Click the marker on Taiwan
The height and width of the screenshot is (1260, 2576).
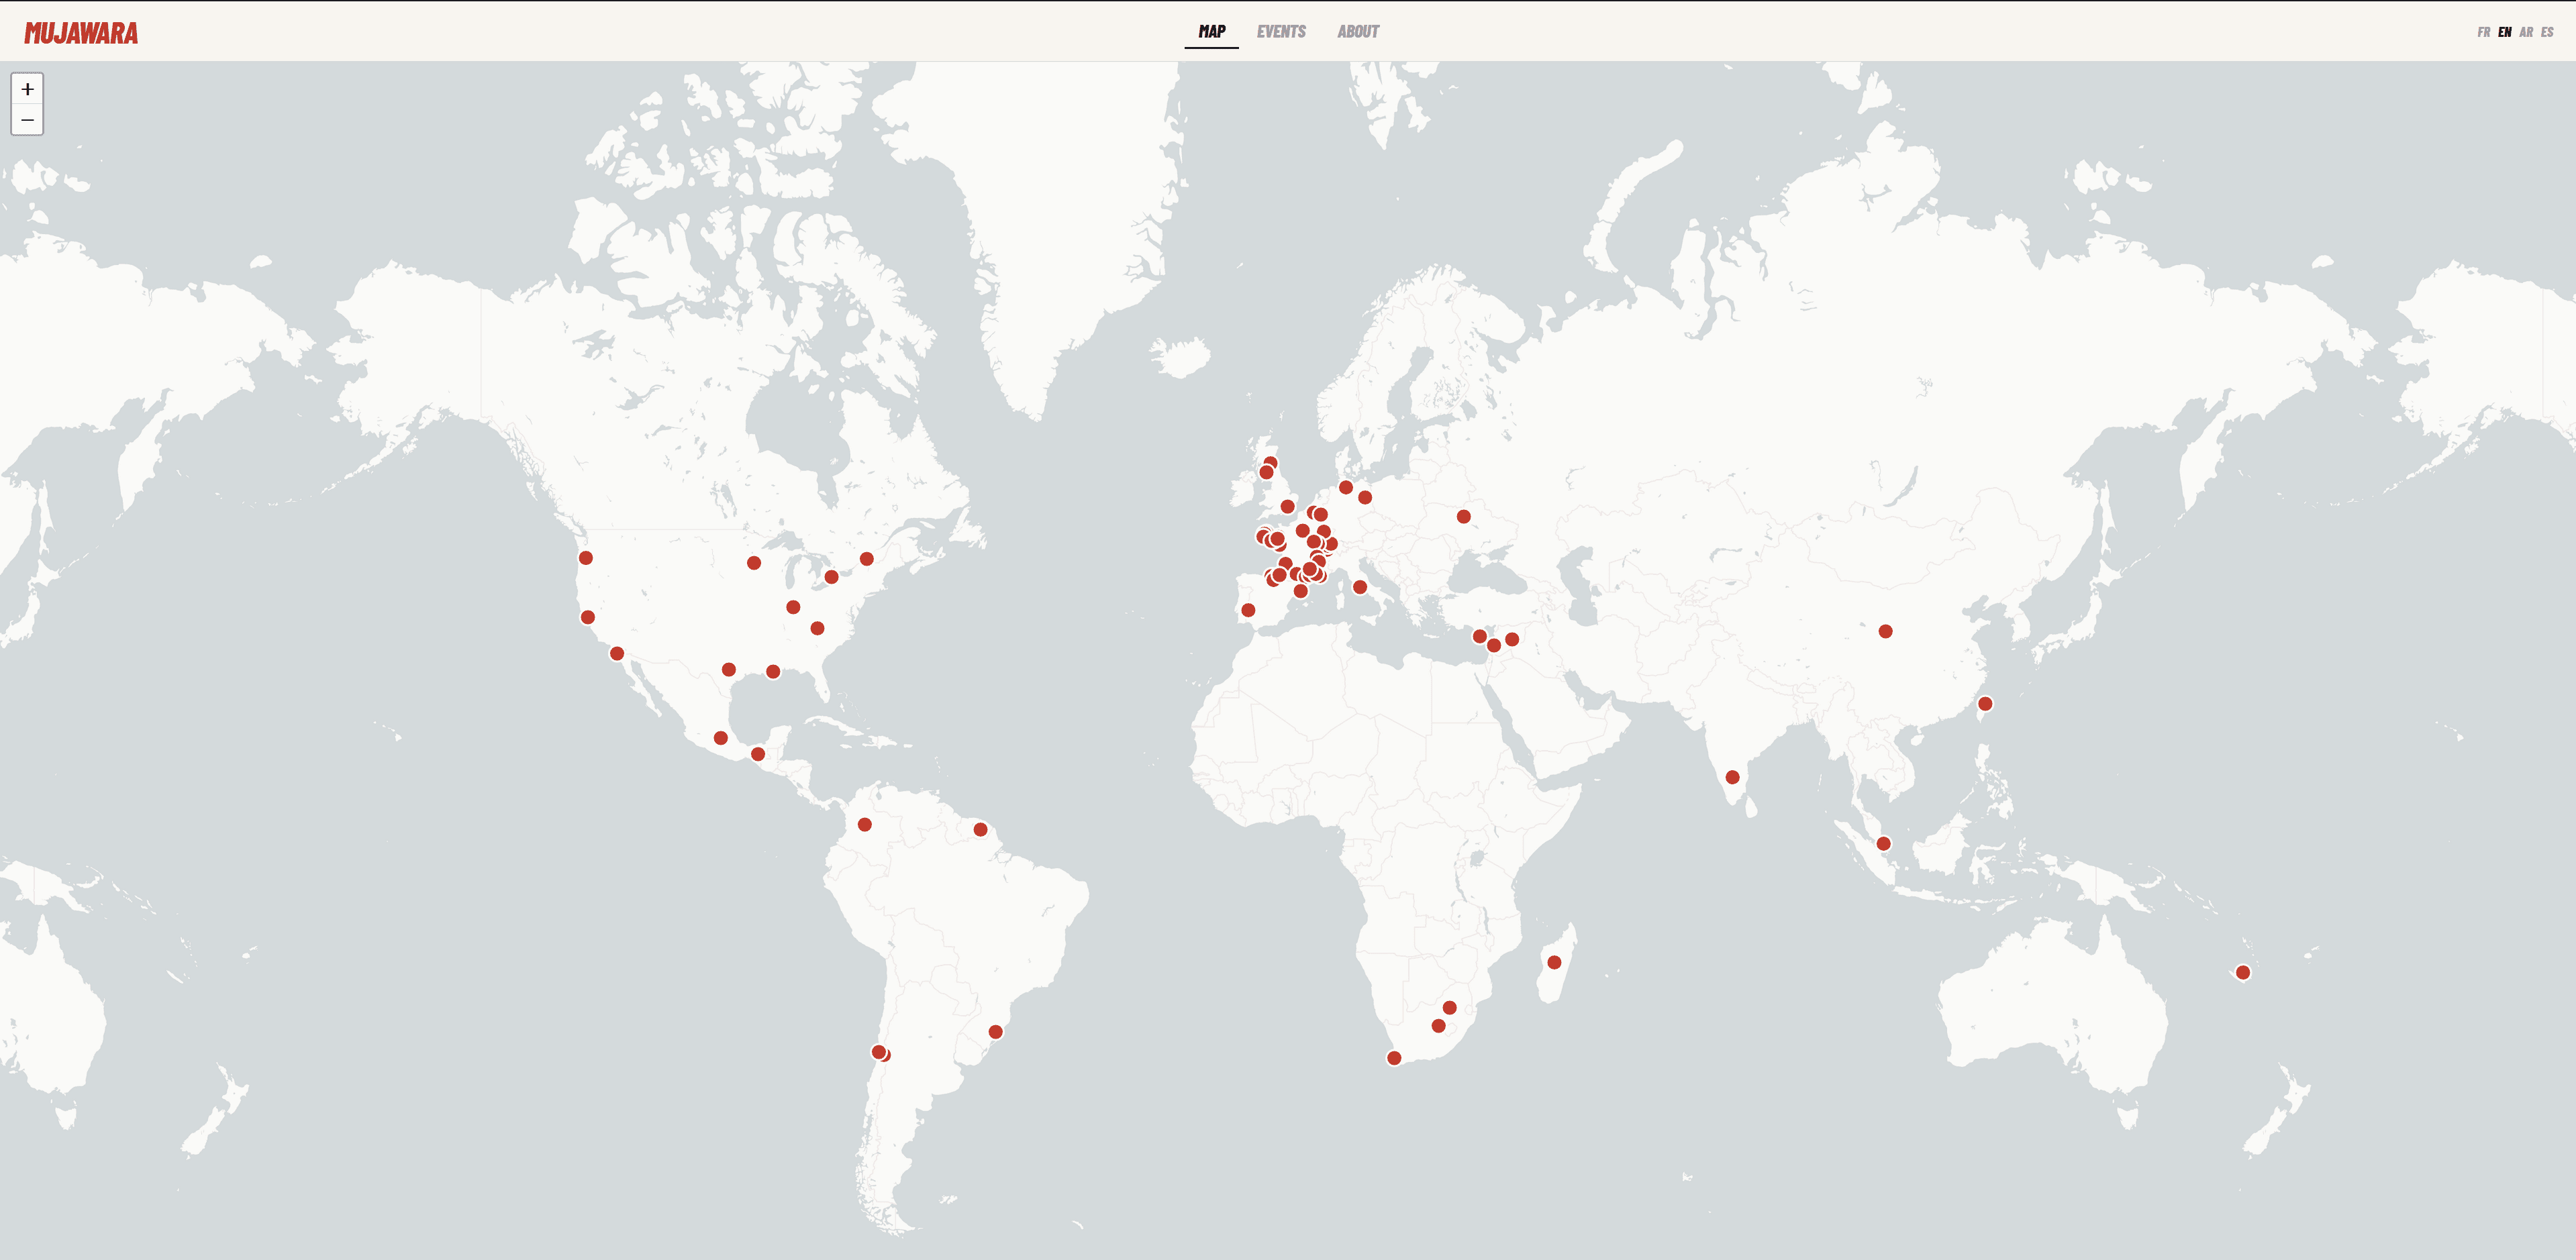pyautogui.click(x=1985, y=704)
